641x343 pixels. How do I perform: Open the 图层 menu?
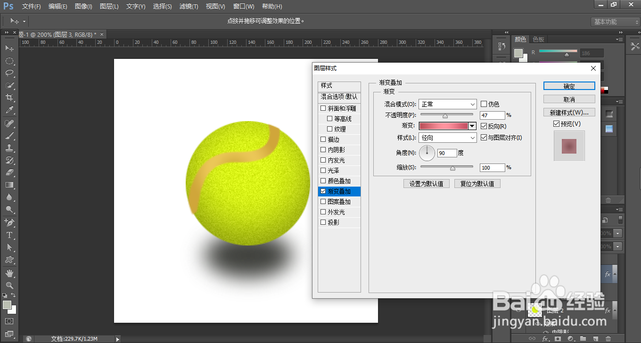coord(109,7)
